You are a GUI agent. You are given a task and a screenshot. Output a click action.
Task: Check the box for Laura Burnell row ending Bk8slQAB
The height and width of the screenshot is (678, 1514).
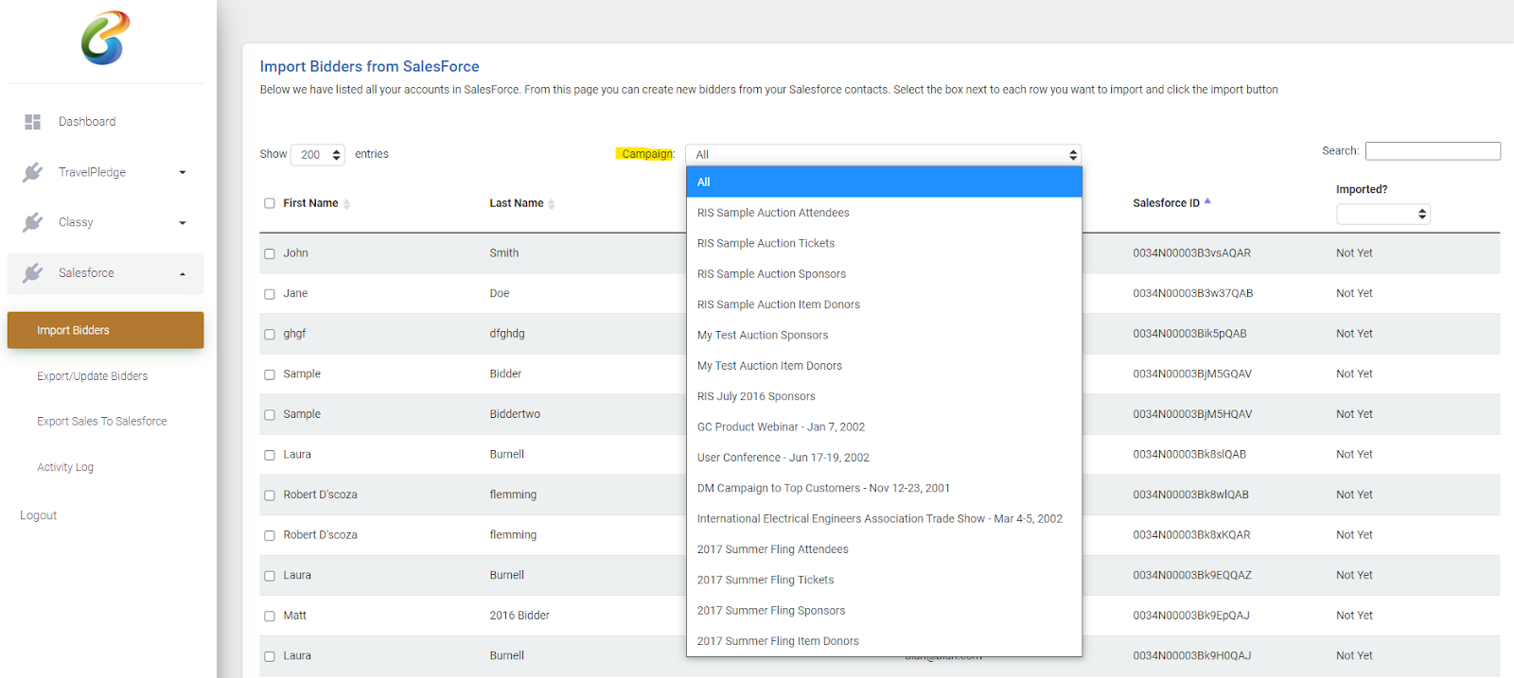[x=270, y=455]
